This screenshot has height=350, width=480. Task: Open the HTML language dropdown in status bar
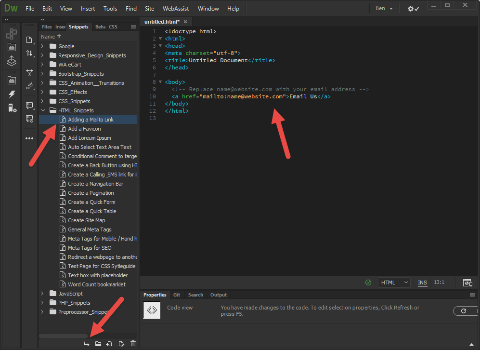(x=394, y=283)
